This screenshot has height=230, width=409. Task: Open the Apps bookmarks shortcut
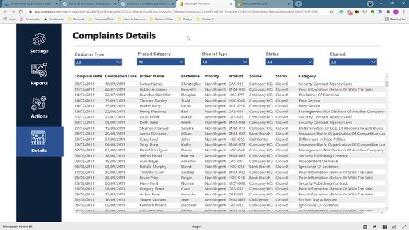[10, 19]
